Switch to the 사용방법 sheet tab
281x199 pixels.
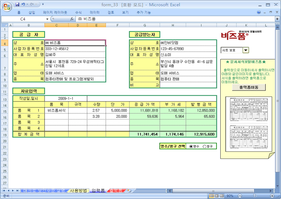pyautogui.click(x=78, y=190)
